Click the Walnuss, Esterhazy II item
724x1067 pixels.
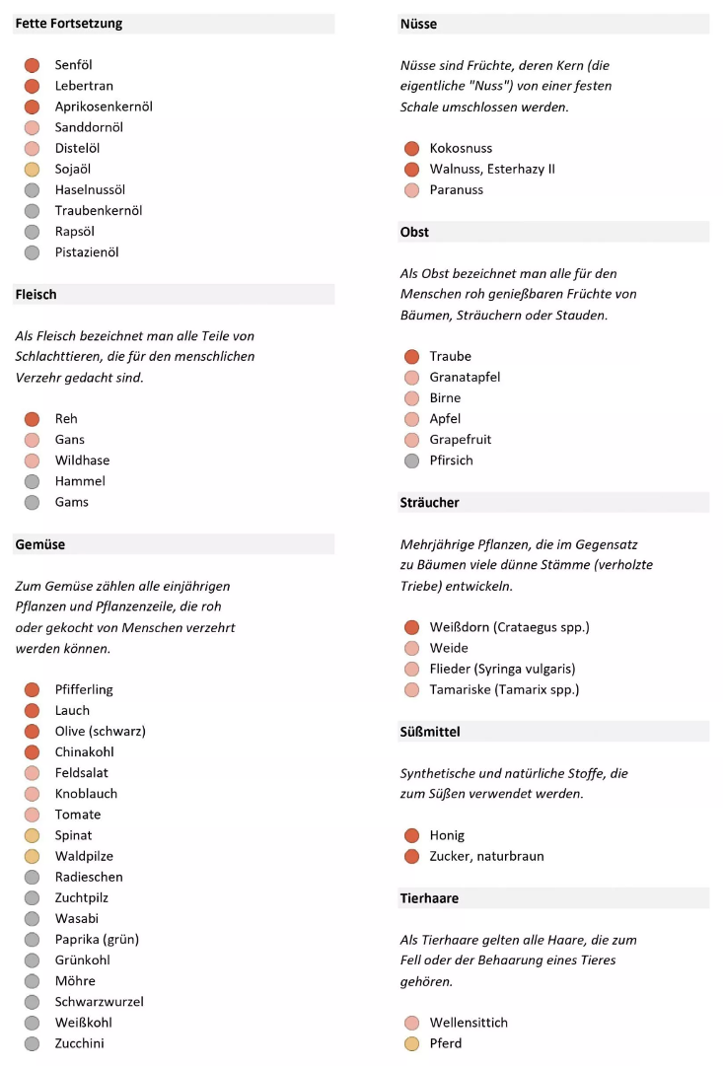(x=492, y=170)
